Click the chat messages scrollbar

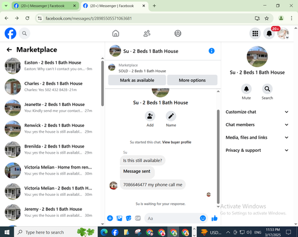pos(218,157)
